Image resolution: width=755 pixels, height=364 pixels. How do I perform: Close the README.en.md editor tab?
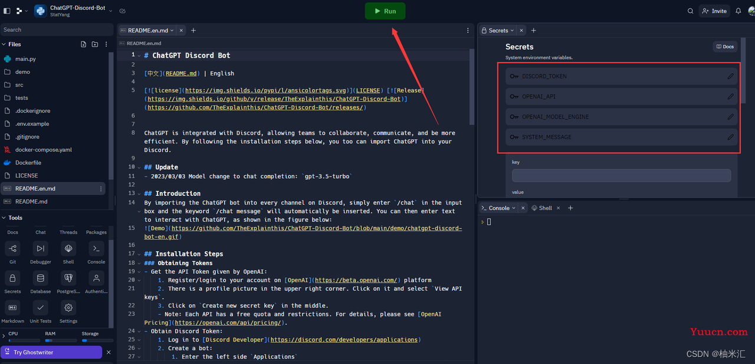click(181, 30)
